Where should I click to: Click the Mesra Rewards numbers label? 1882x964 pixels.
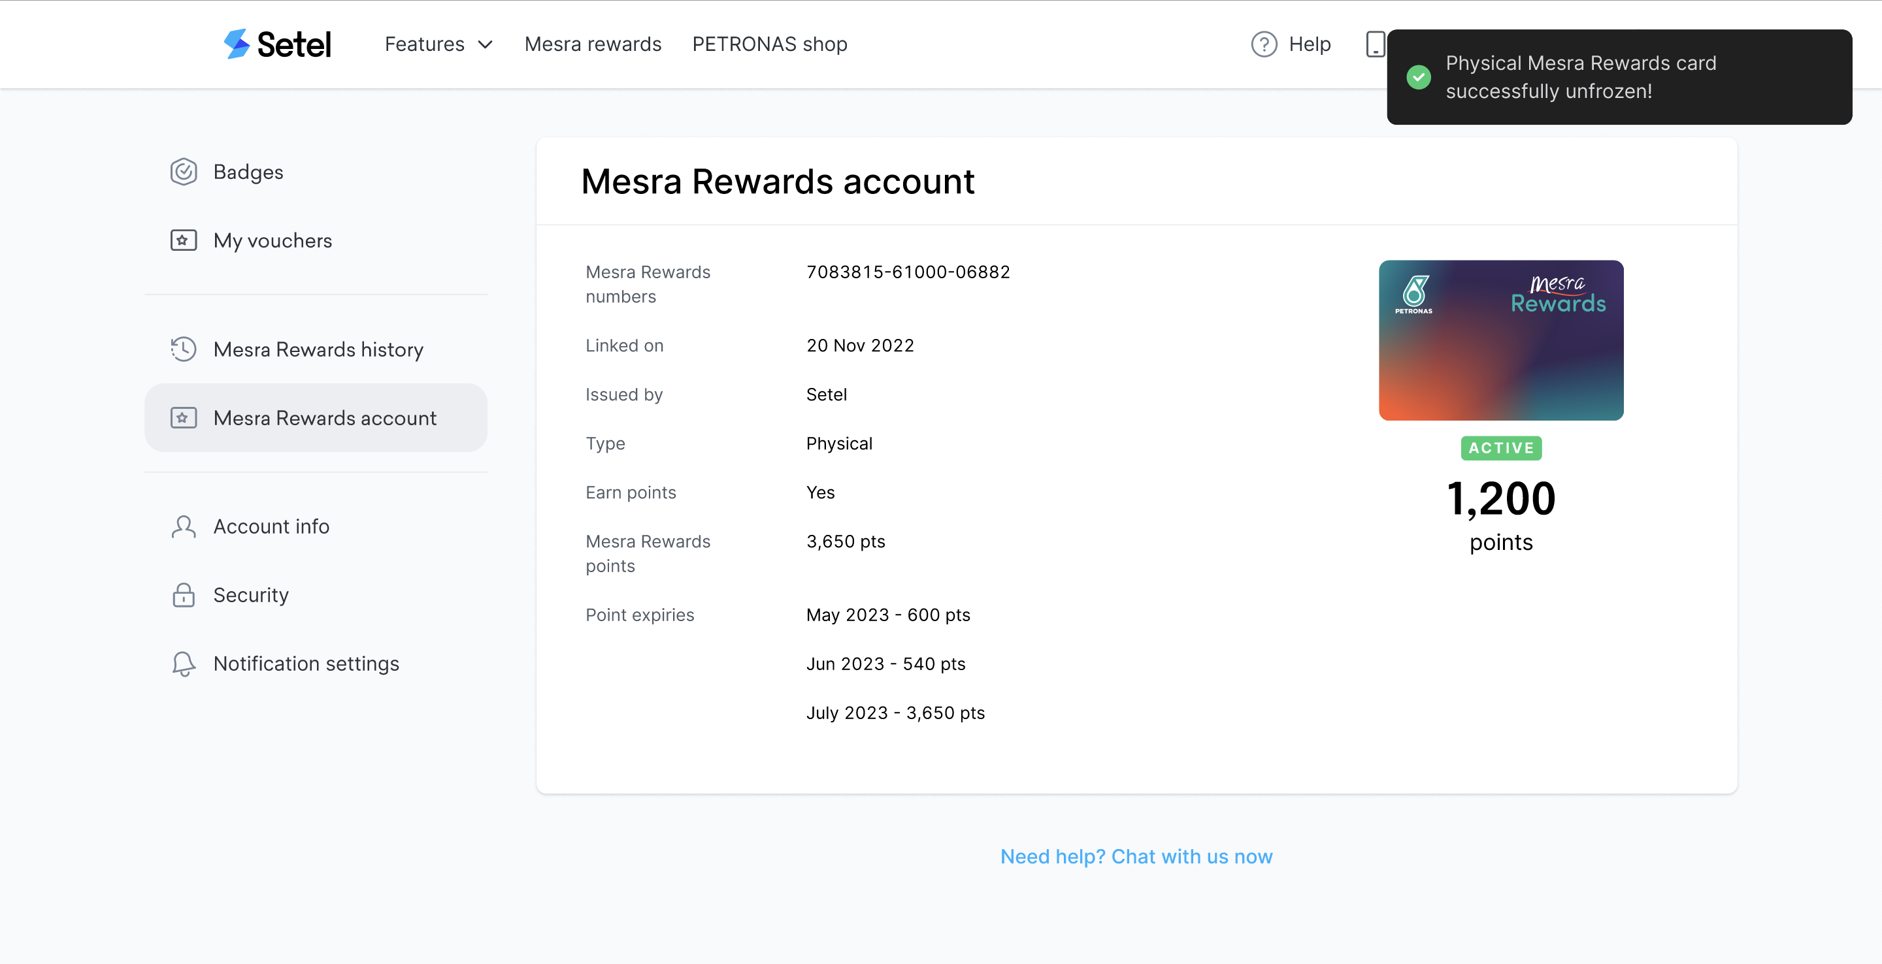click(x=648, y=284)
